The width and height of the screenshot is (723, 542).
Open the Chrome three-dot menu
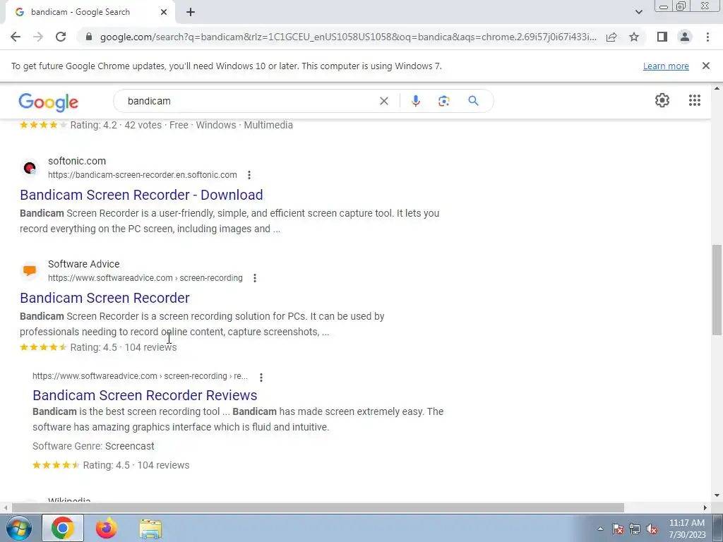point(707,37)
